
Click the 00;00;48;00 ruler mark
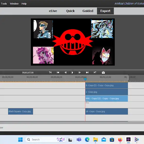click(x=32, y=77)
